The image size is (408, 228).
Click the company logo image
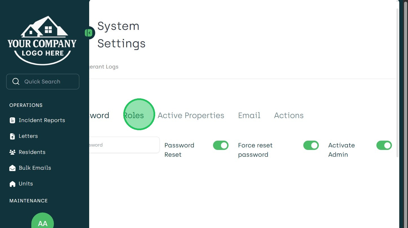pyautogui.click(x=42, y=40)
